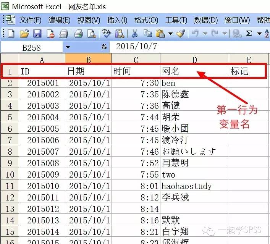This screenshot has height=244, width=270.
Task: Click the name cell 陈德鑫
Action: [x=195, y=94]
